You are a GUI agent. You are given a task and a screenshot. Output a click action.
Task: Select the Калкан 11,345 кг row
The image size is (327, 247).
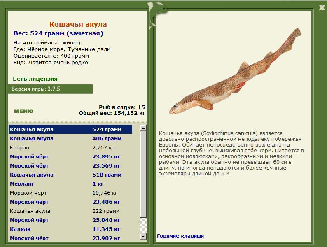[70, 229]
